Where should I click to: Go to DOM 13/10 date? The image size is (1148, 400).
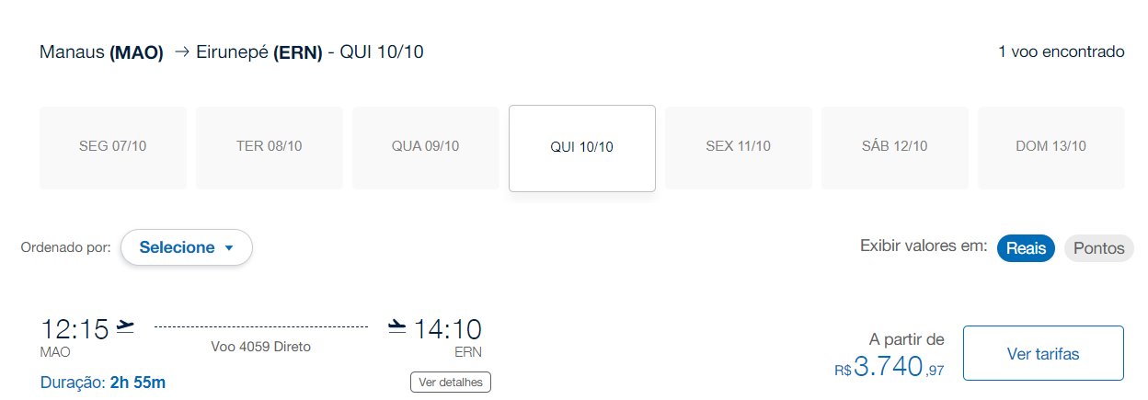1050,147
